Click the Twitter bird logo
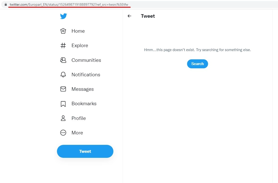The image size is (278, 183). point(63,16)
